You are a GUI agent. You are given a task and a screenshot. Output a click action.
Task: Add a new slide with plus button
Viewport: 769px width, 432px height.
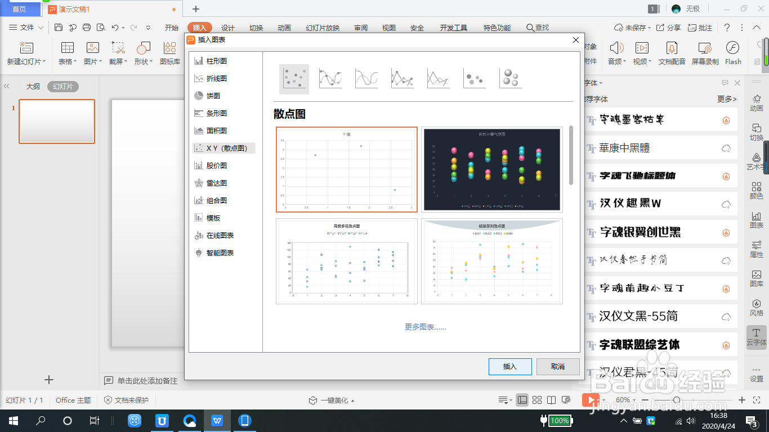click(x=49, y=380)
